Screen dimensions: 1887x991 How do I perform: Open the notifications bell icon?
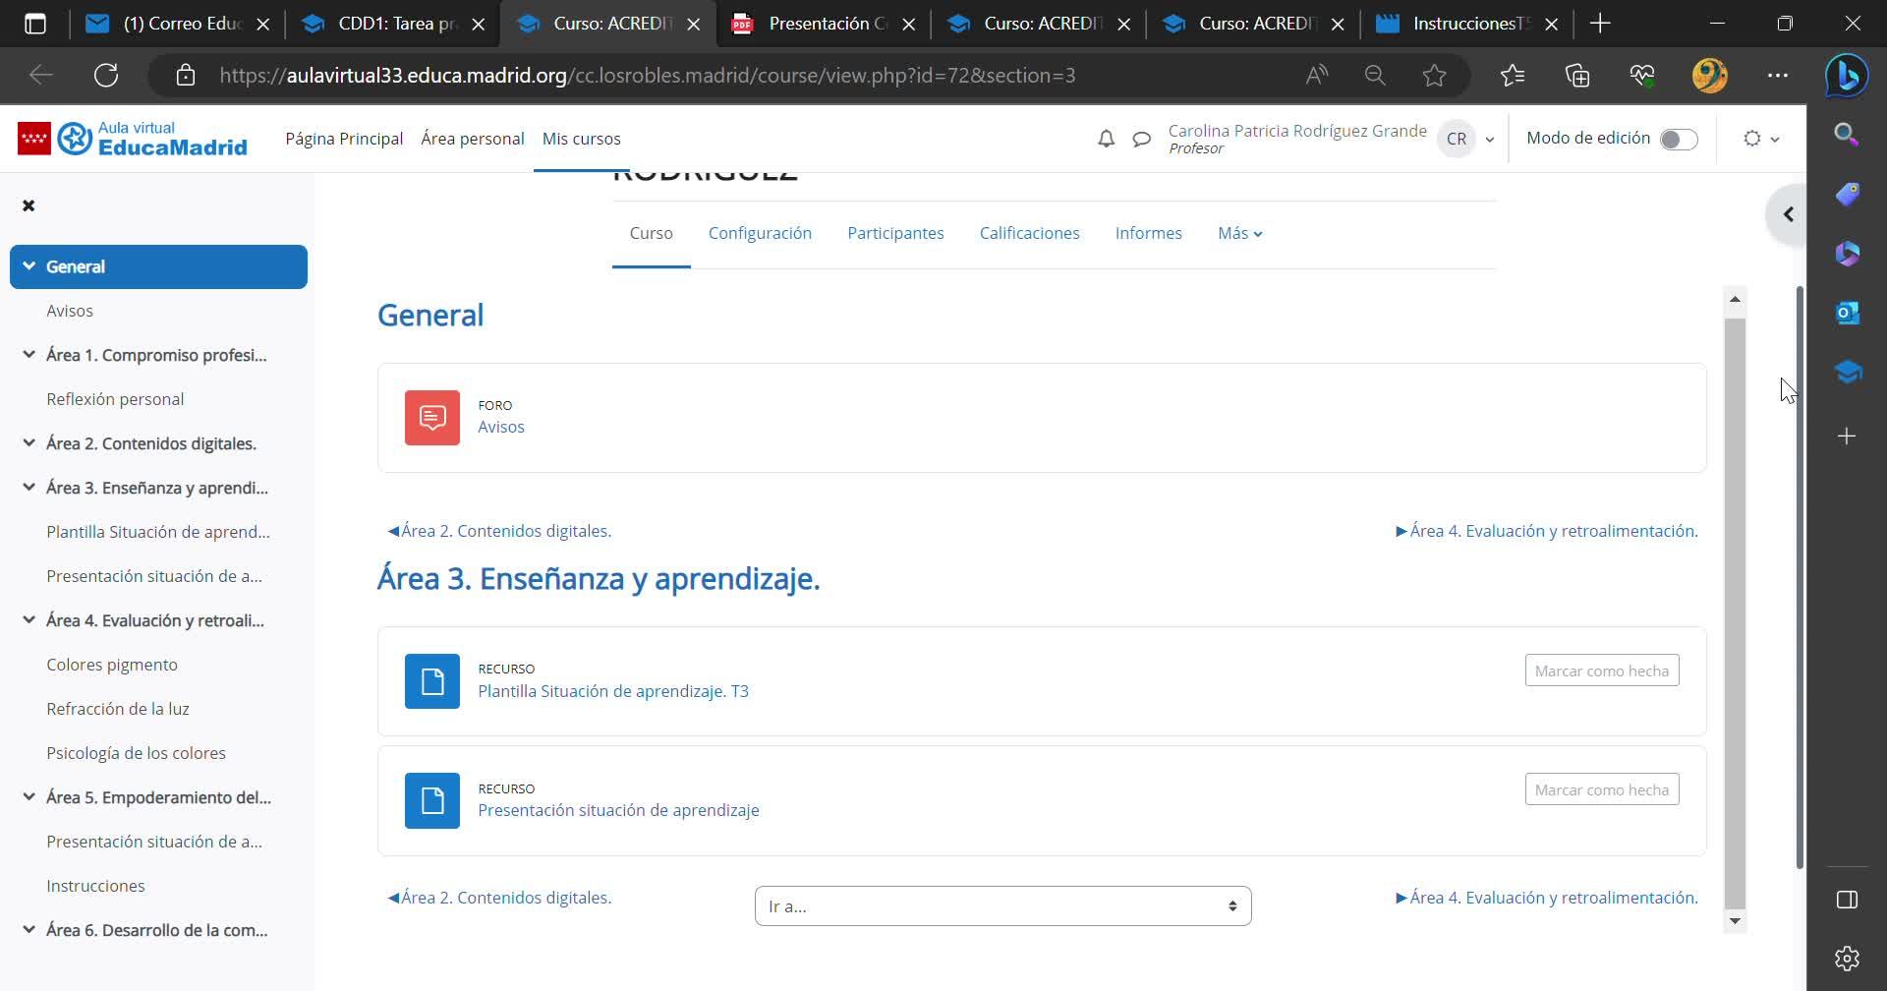tap(1106, 139)
